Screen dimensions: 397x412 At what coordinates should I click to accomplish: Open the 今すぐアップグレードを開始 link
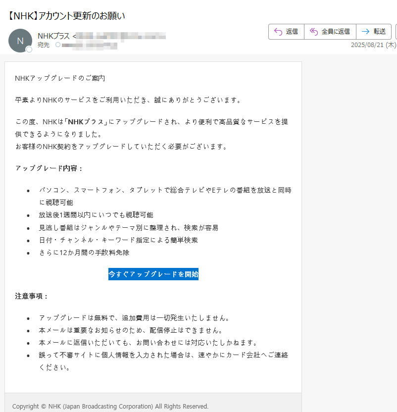click(x=153, y=274)
